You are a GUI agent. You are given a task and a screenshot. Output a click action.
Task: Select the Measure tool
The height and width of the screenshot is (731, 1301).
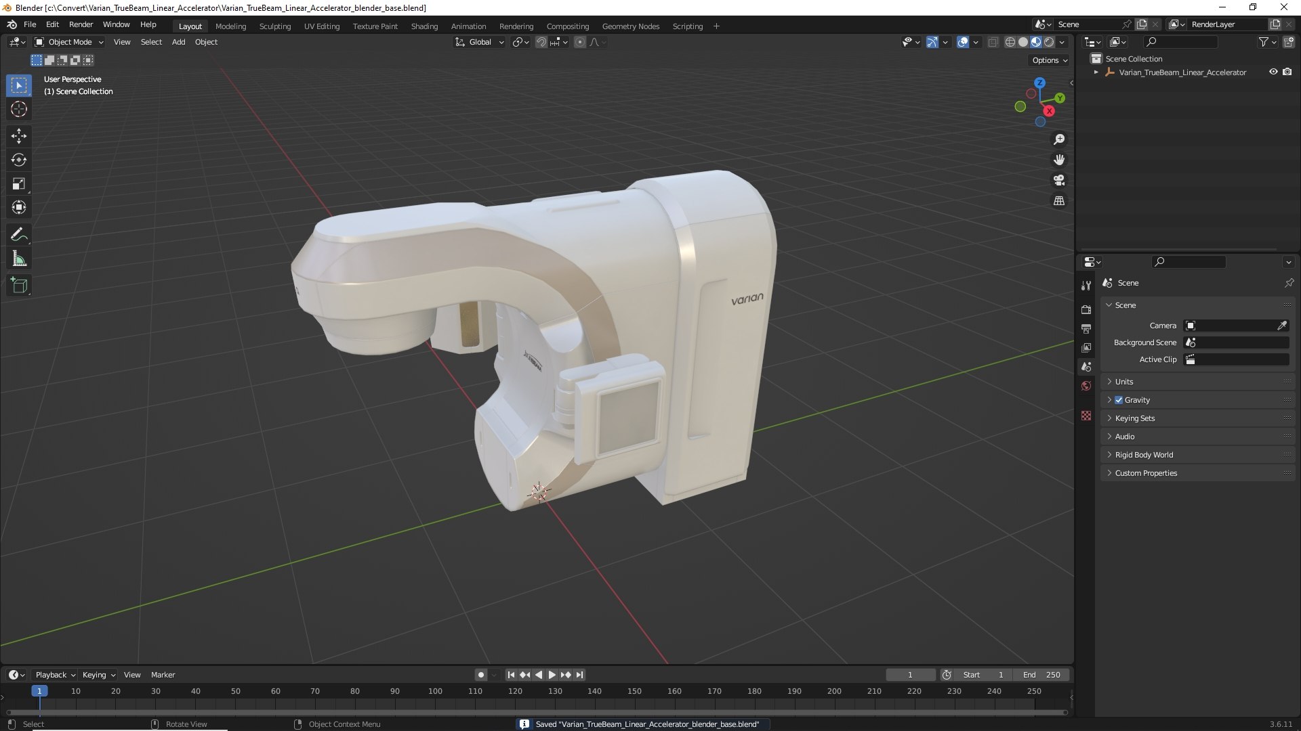[19, 259]
